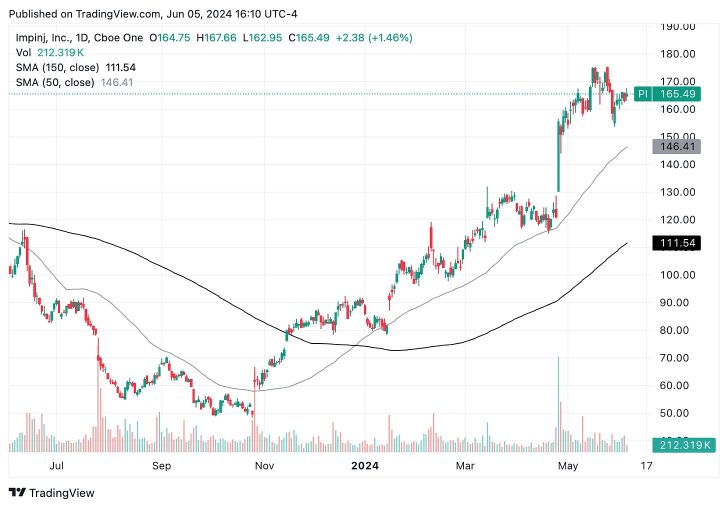Click the May label on time axis
The width and height of the screenshot is (728, 508).
[x=568, y=466]
